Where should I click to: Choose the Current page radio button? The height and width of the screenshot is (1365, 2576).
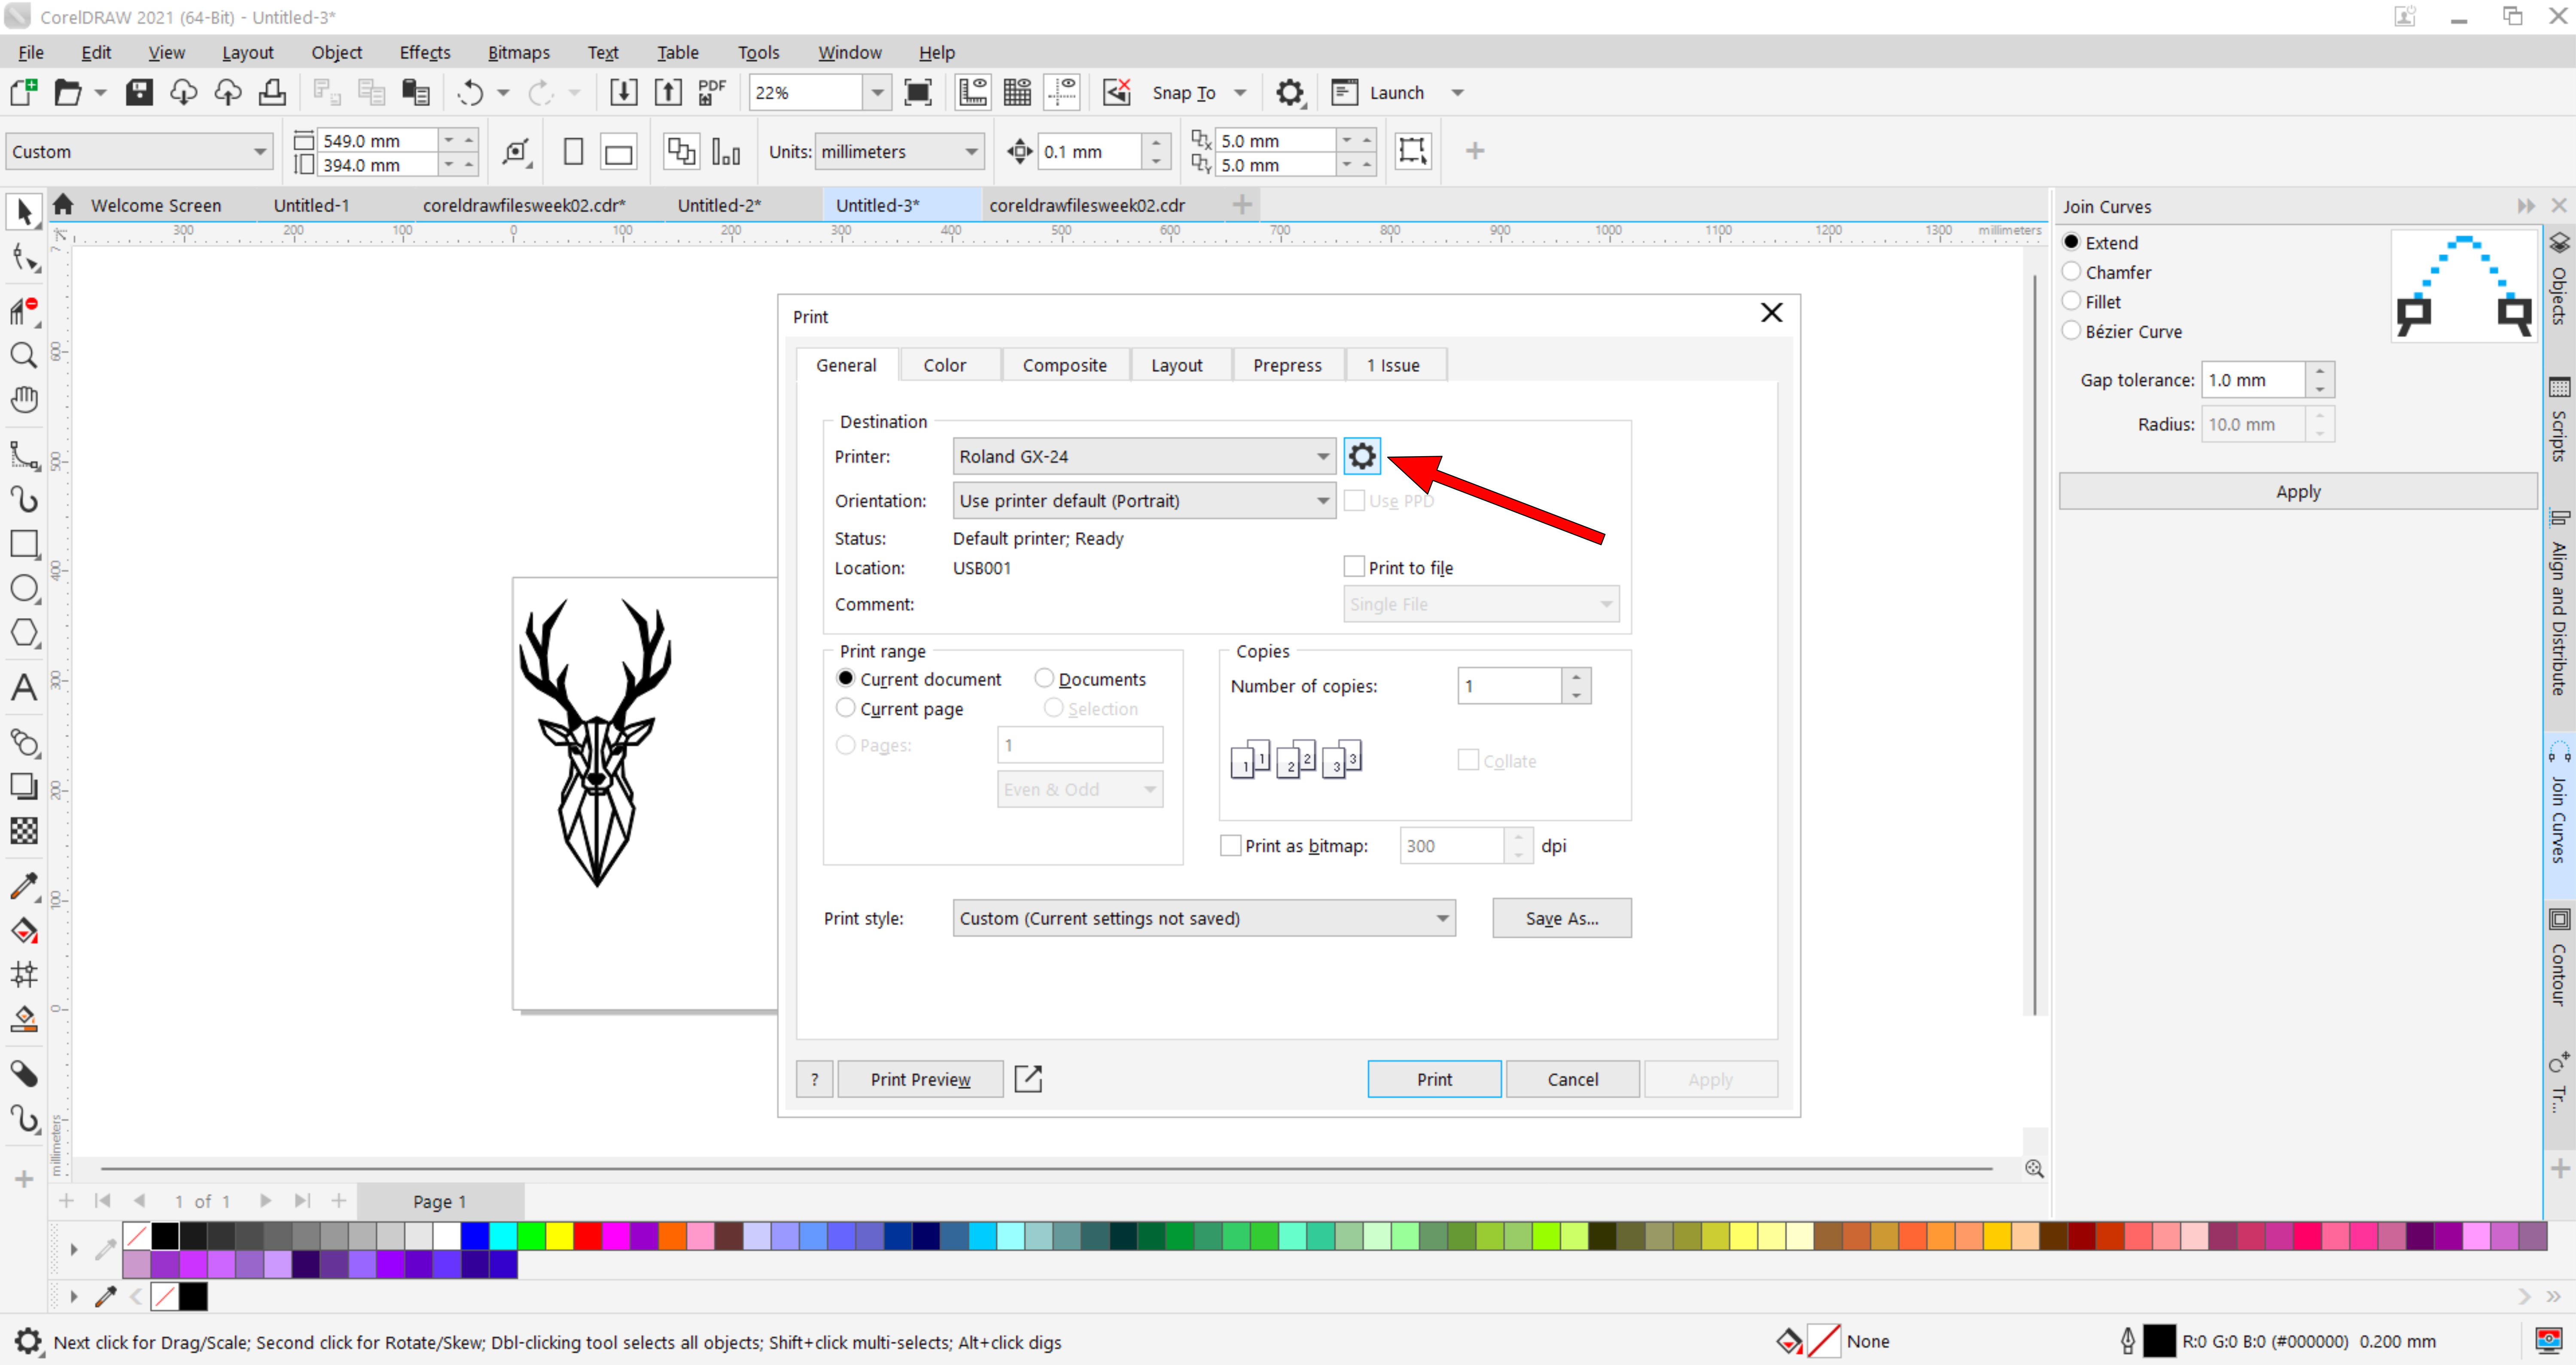(846, 708)
